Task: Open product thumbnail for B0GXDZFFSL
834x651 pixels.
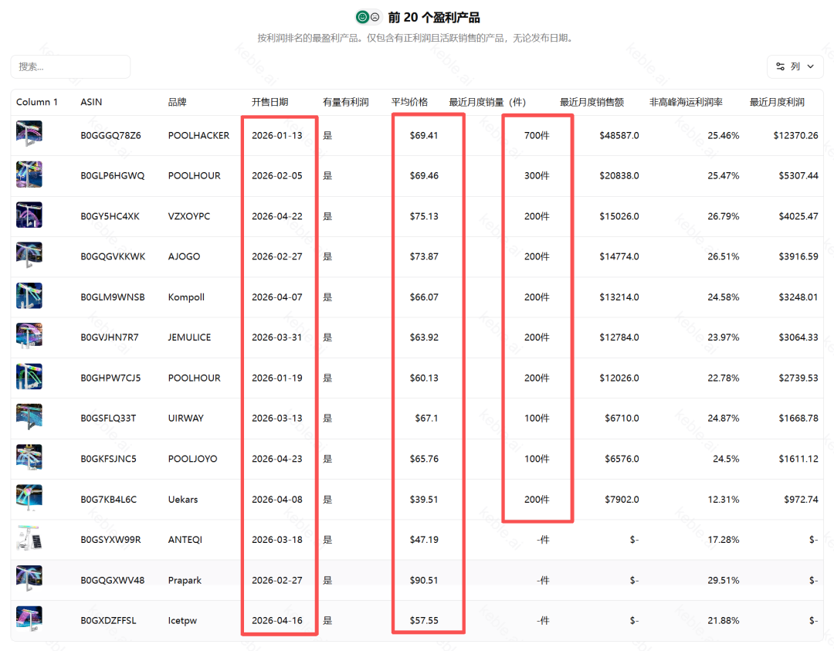Action: tap(29, 619)
